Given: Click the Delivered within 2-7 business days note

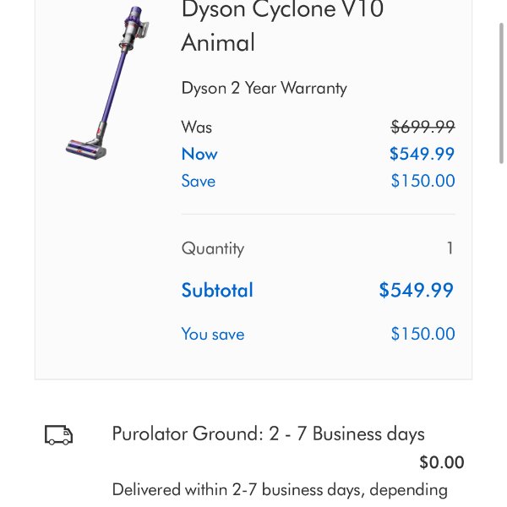Looking at the screenshot, I should pyautogui.click(x=280, y=489).
